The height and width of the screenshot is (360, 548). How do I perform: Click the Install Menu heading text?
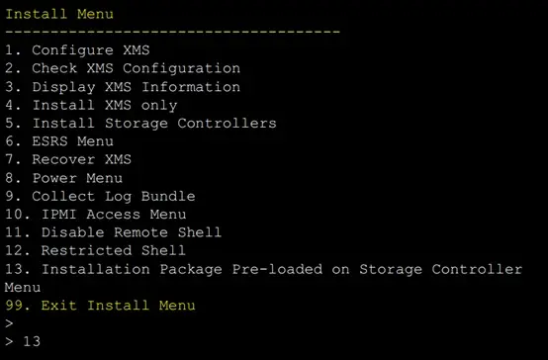59,14
